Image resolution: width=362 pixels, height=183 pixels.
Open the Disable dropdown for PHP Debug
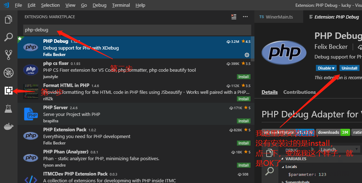coord(327,68)
